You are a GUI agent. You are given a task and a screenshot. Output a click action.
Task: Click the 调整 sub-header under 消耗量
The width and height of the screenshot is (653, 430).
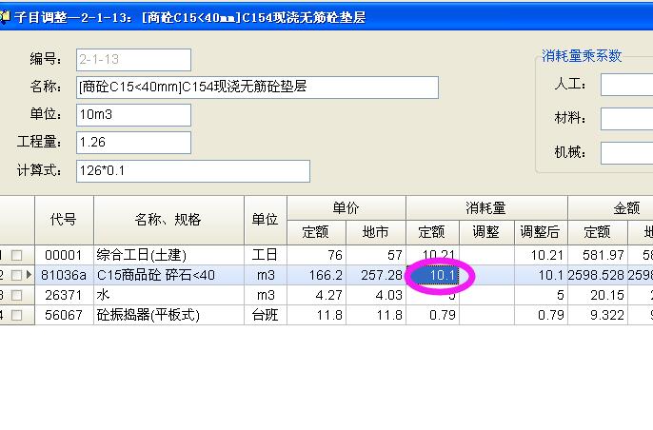coord(486,232)
